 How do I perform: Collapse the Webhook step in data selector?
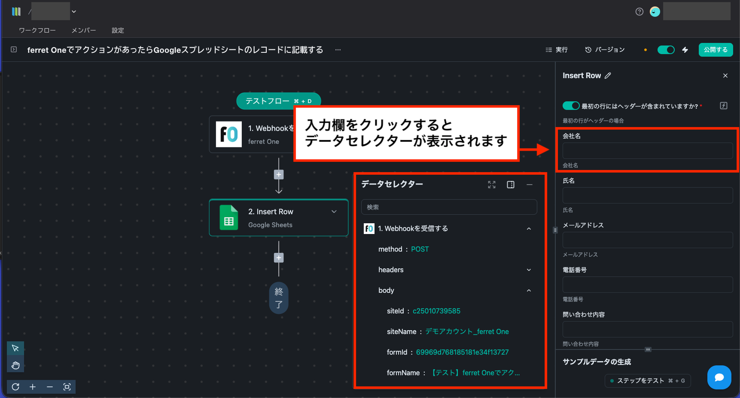click(x=529, y=229)
